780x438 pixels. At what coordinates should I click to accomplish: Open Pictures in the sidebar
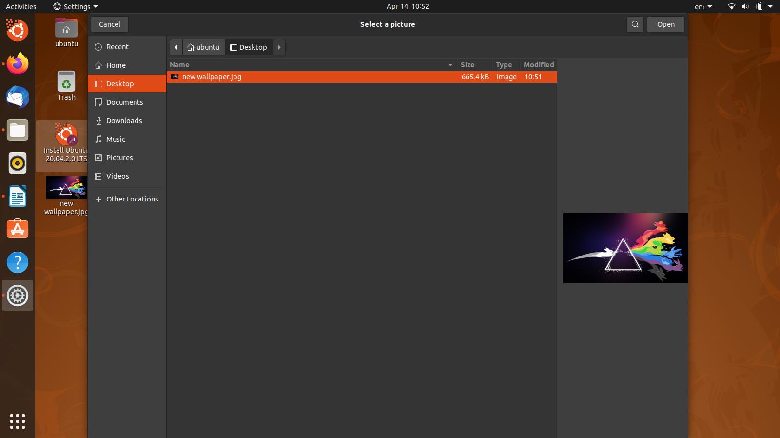tap(127, 158)
